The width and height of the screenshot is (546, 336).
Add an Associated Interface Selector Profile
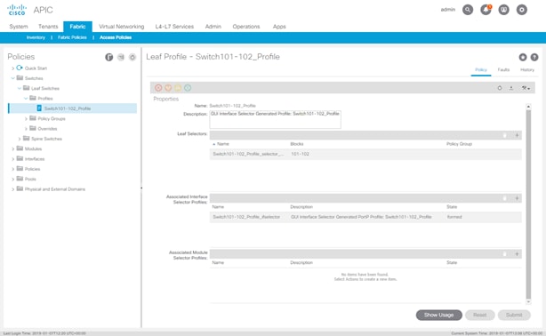517,198
